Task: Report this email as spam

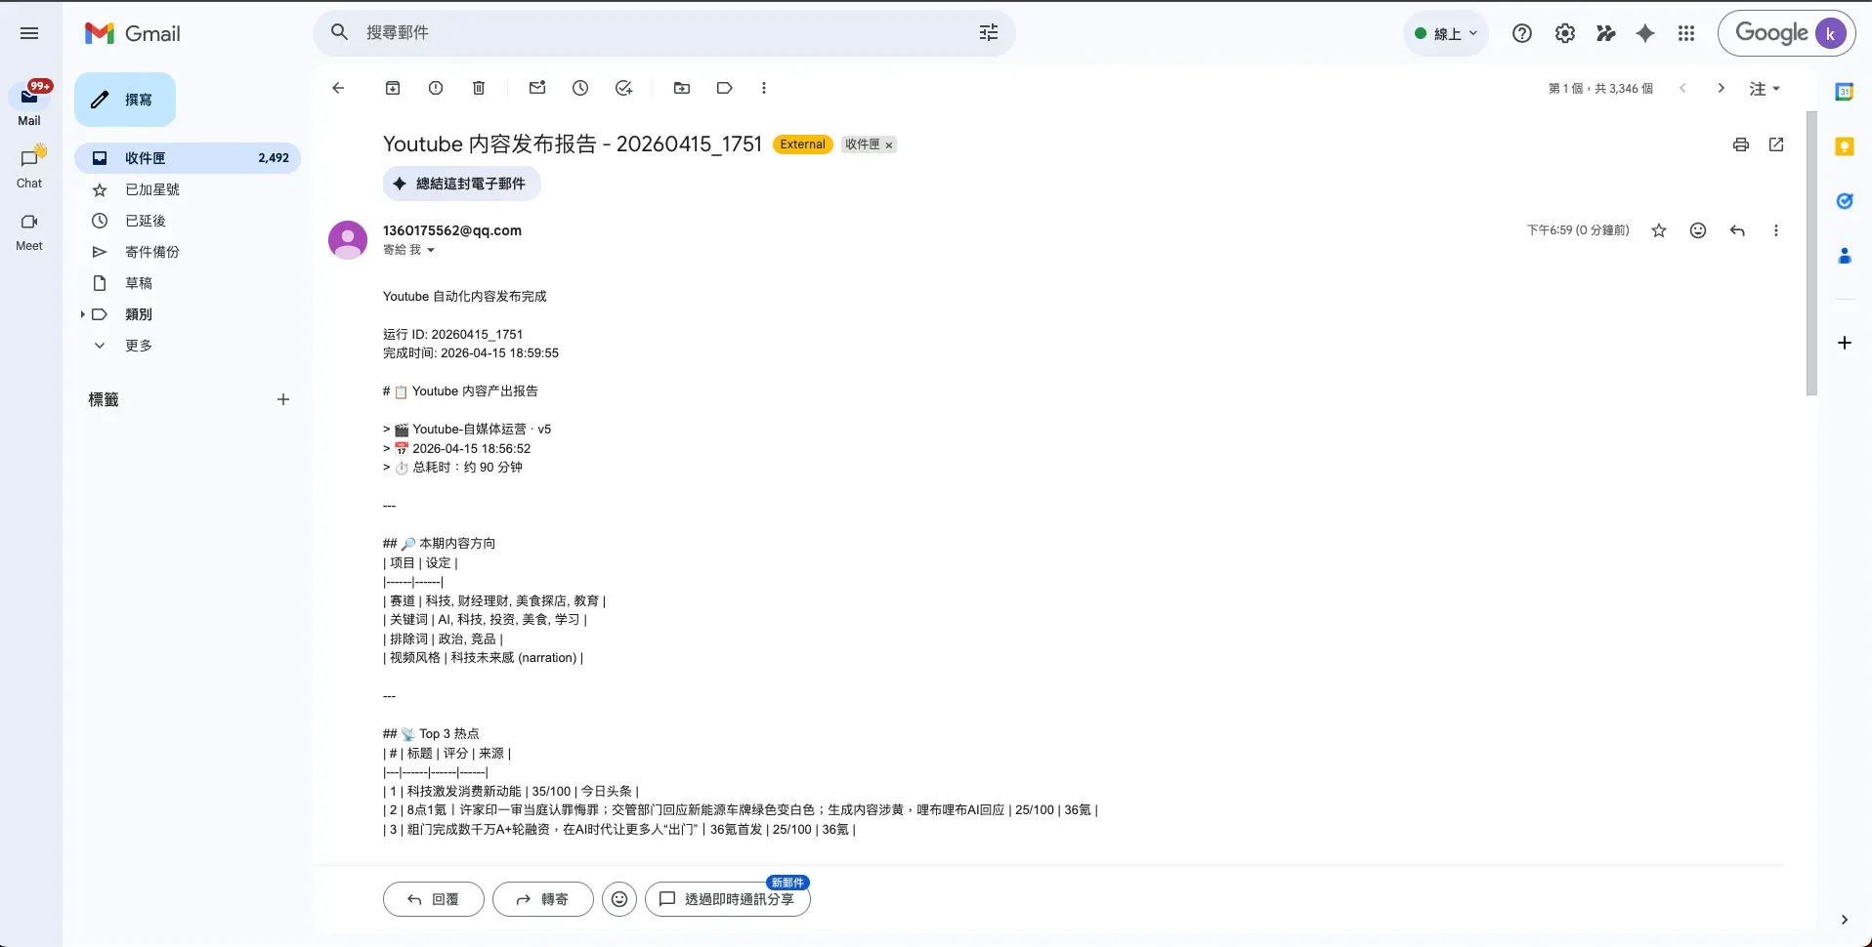Action: point(436,88)
